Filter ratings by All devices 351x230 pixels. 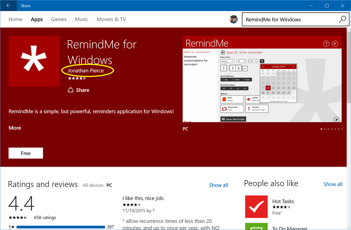click(93, 185)
